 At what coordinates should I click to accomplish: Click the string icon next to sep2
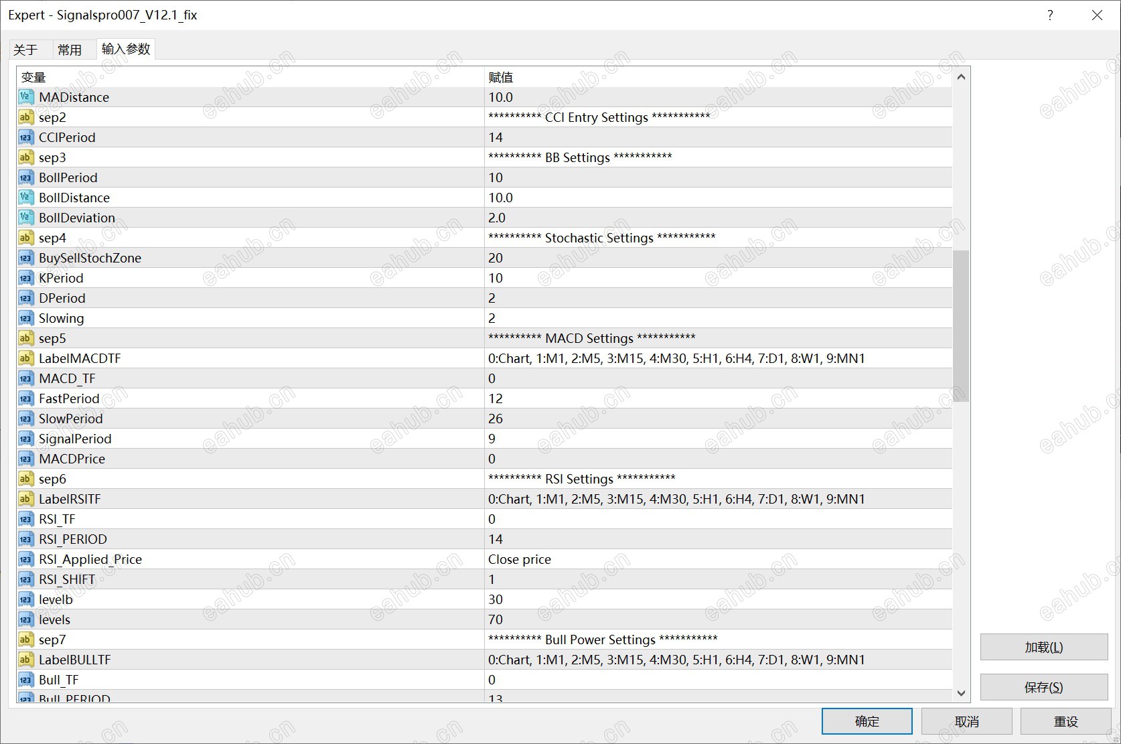(25, 117)
